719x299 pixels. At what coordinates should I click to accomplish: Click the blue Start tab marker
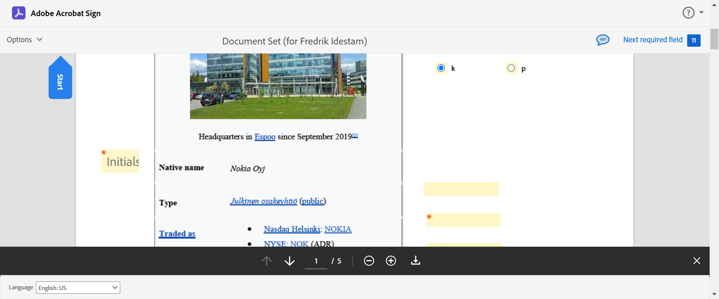pos(60,78)
